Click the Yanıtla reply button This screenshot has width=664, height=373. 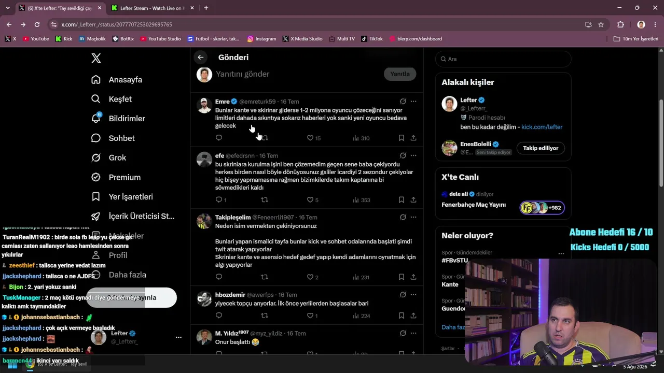tap(400, 74)
